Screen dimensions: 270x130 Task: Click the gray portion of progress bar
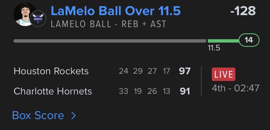(x=110, y=41)
